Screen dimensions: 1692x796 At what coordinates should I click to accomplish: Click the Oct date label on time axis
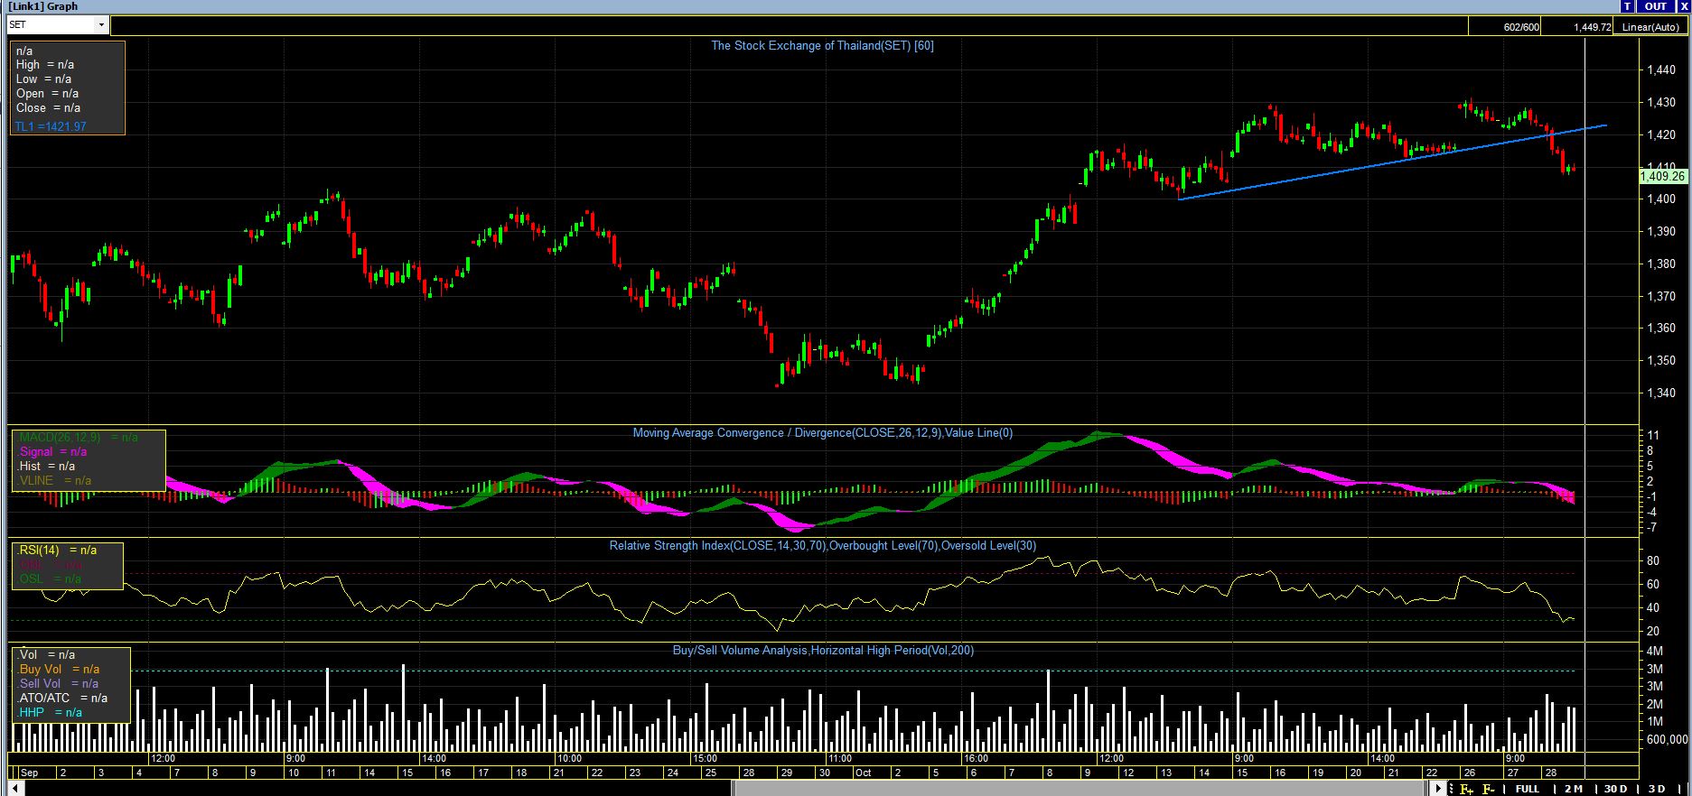click(863, 773)
